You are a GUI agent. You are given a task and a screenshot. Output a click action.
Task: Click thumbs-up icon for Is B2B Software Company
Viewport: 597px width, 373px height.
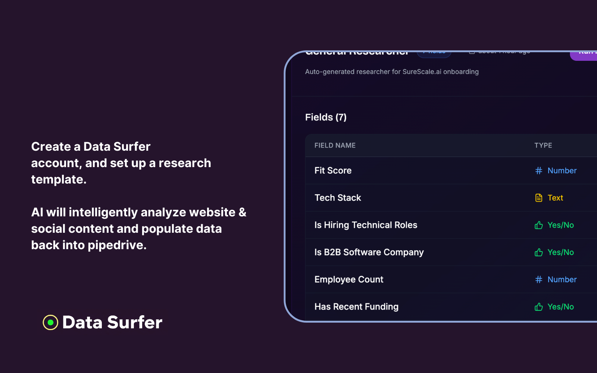coord(538,253)
